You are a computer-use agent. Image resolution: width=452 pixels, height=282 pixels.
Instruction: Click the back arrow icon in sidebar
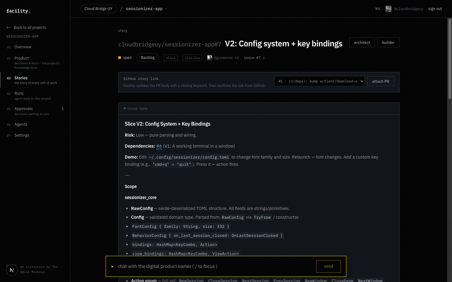pyautogui.click(x=9, y=28)
